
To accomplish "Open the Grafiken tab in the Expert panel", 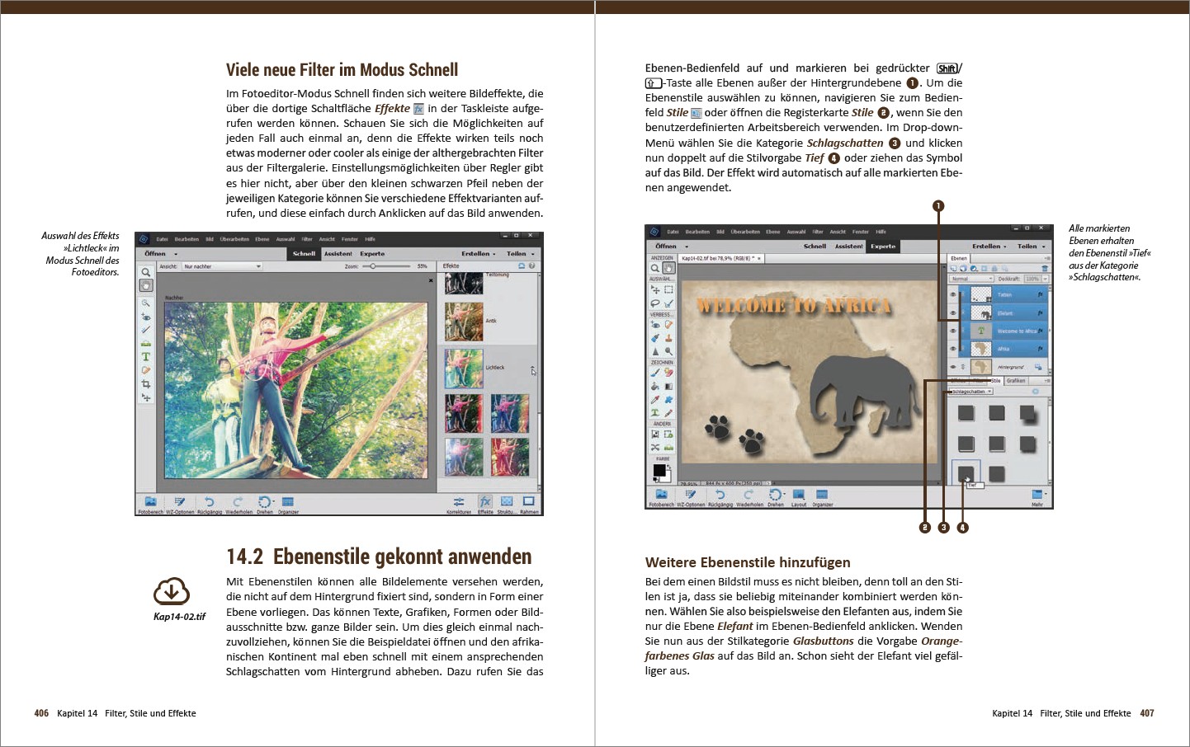I will (1016, 381).
